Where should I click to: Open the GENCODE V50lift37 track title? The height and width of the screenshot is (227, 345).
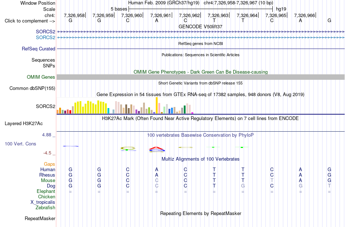200,26
